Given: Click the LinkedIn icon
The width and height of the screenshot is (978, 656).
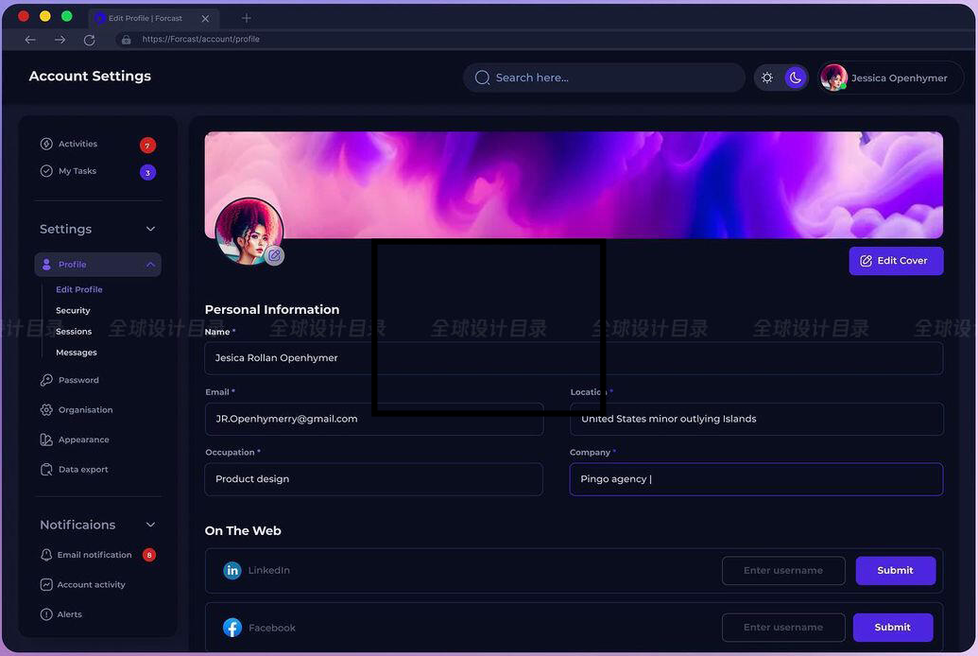Looking at the screenshot, I should coord(232,570).
